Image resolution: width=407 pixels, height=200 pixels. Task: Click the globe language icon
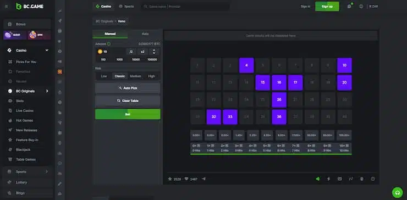coord(361,7)
